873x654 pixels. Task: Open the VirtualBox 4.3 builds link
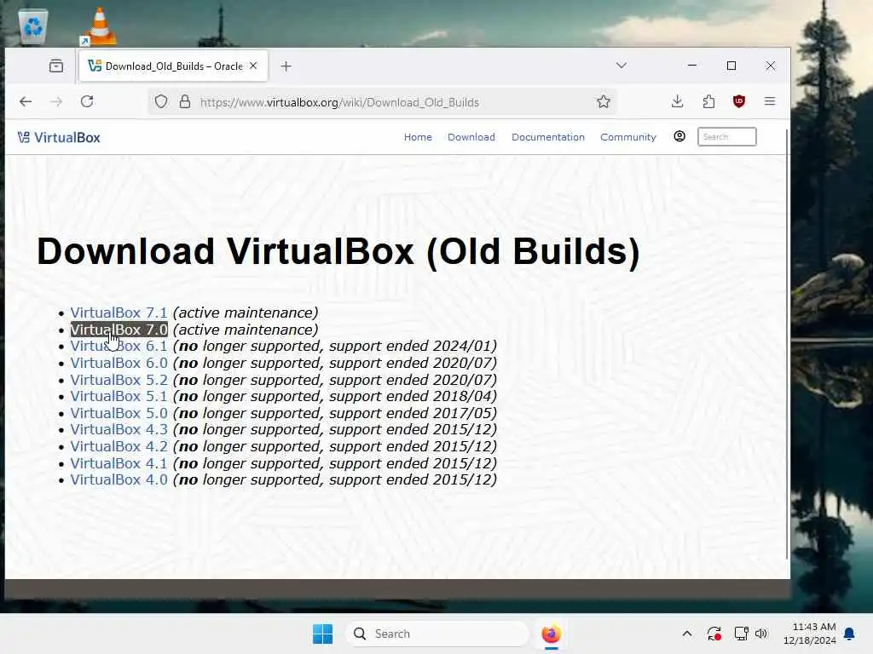119,429
